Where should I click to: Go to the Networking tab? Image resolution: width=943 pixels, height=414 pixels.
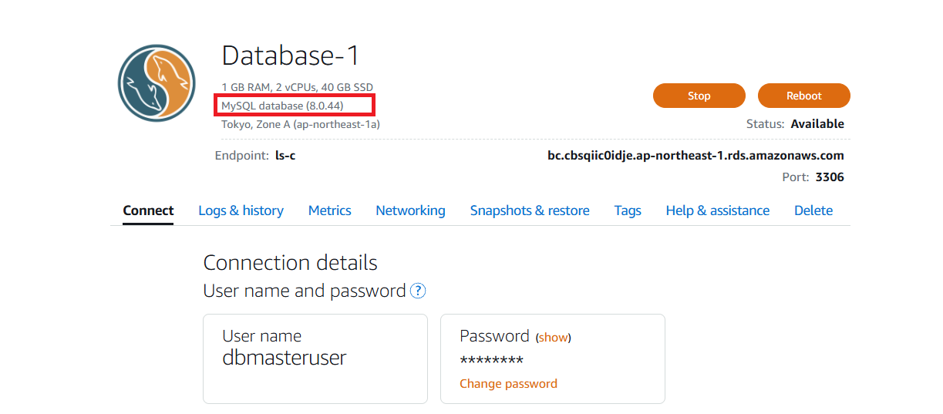click(x=410, y=210)
